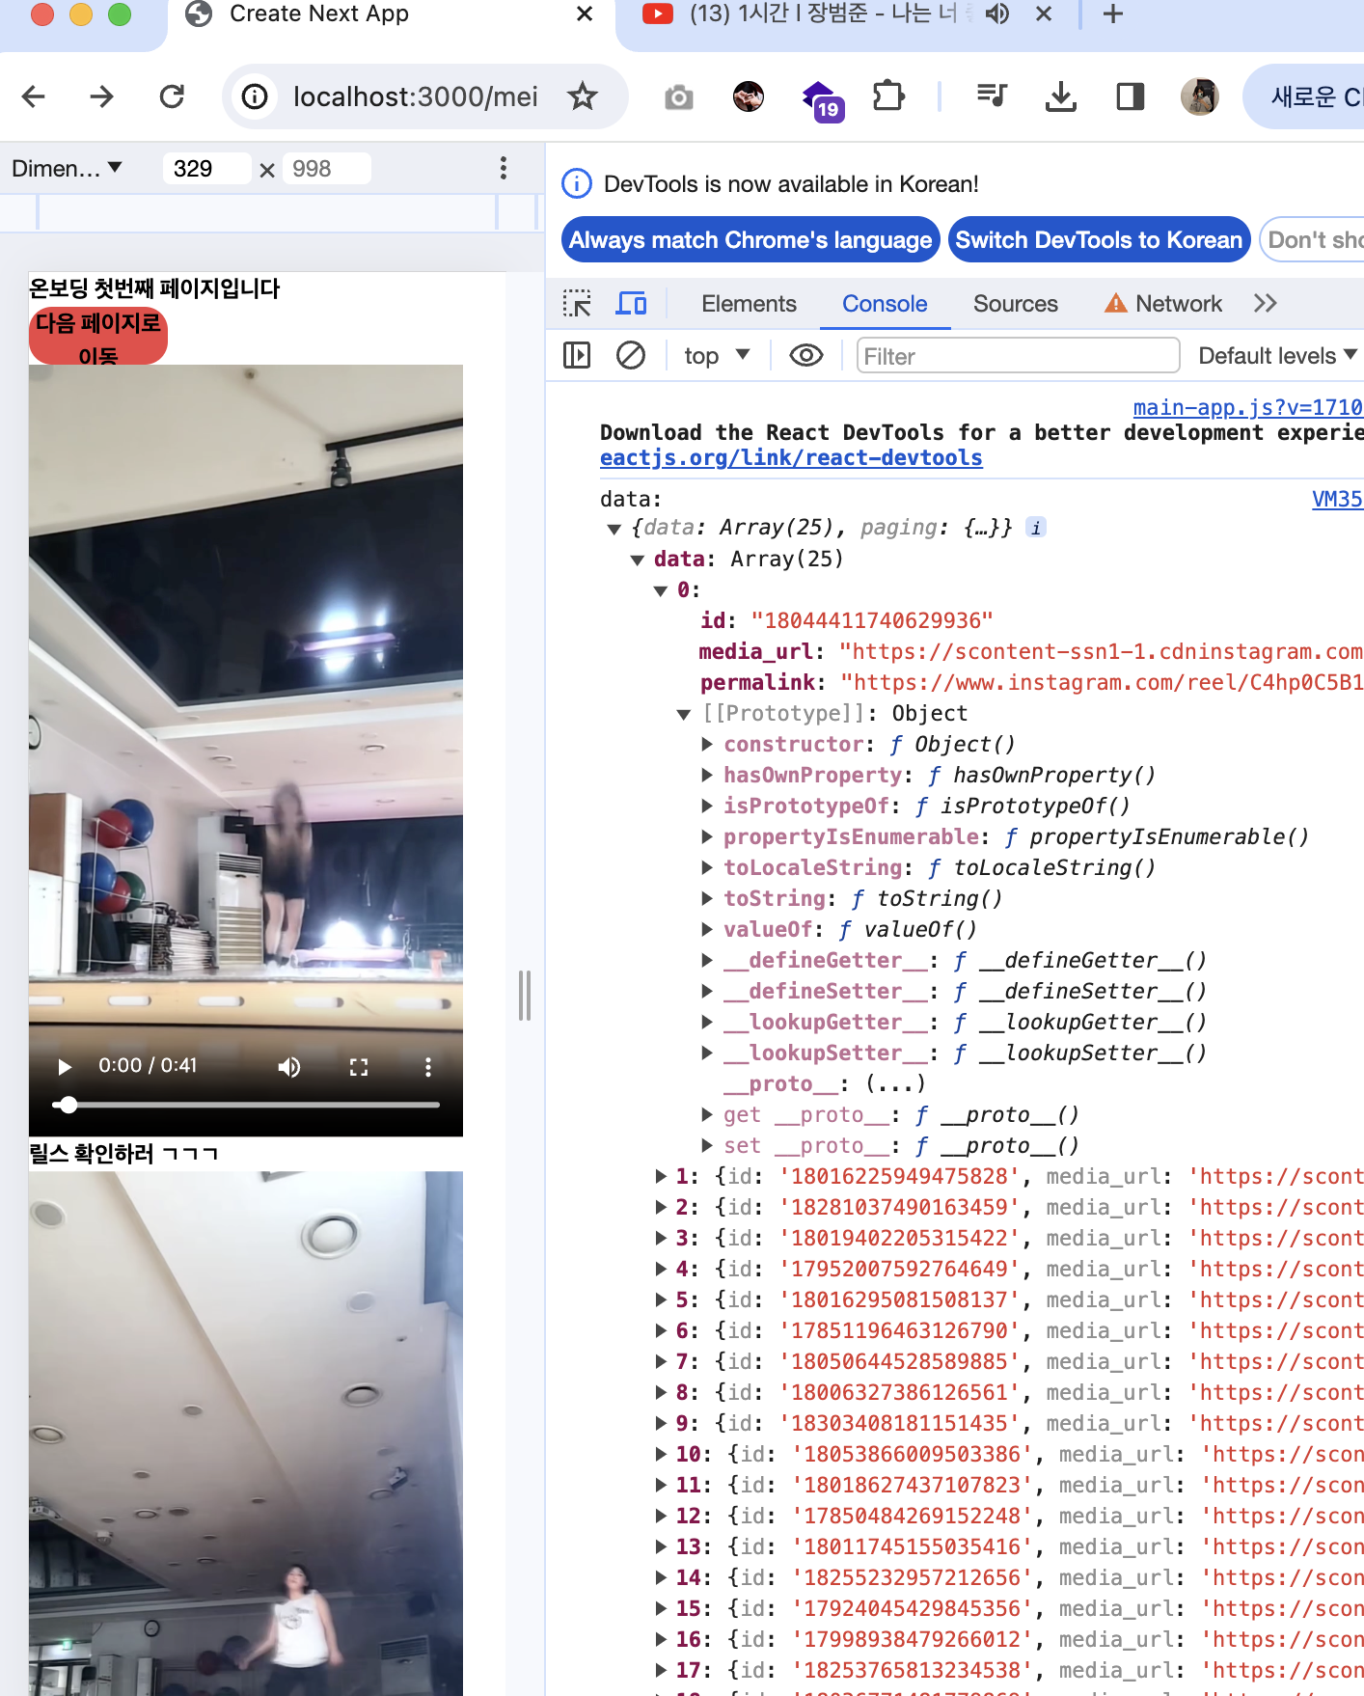Clear console with the circle-slash icon

pyautogui.click(x=631, y=355)
